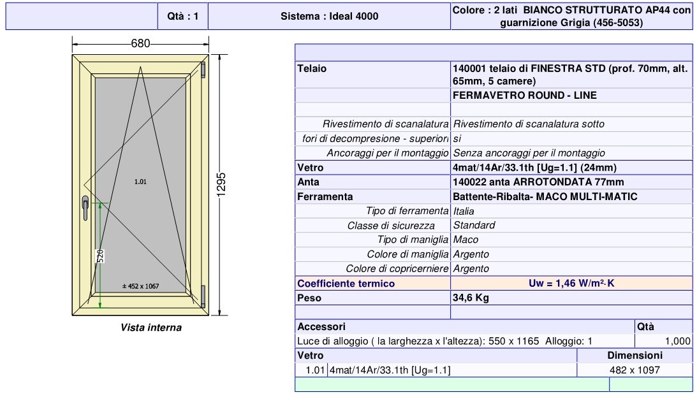Click Argento in Colore di copricerniere row
697x397 pixels.
click(x=471, y=269)
